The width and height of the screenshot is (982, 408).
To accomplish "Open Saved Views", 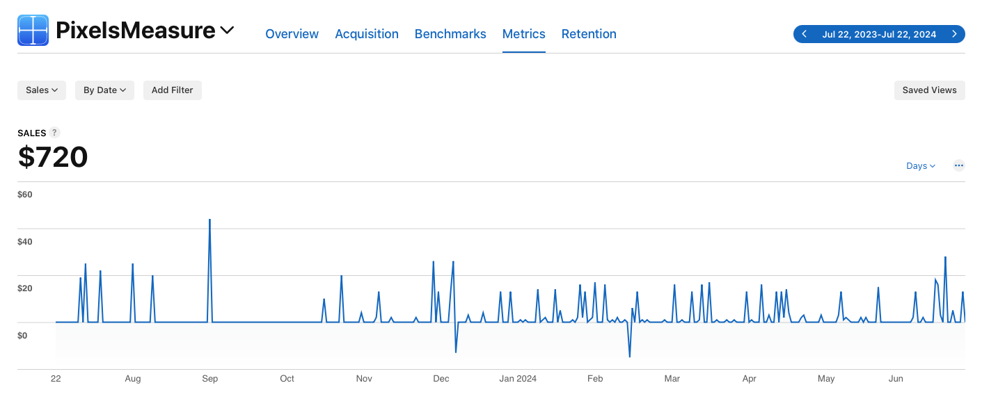I will (929, 90).
